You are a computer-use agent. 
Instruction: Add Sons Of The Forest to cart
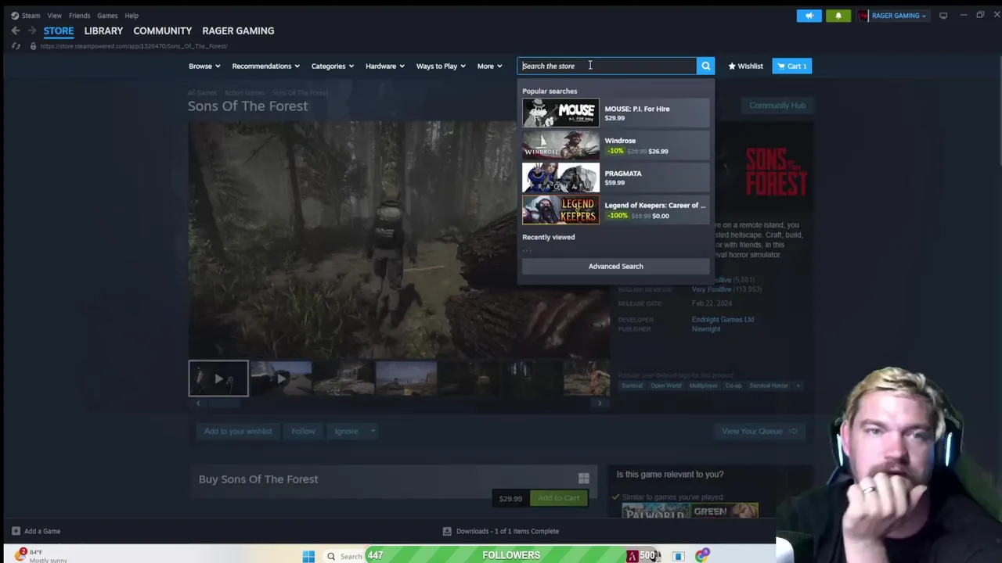tap(559, 498)
